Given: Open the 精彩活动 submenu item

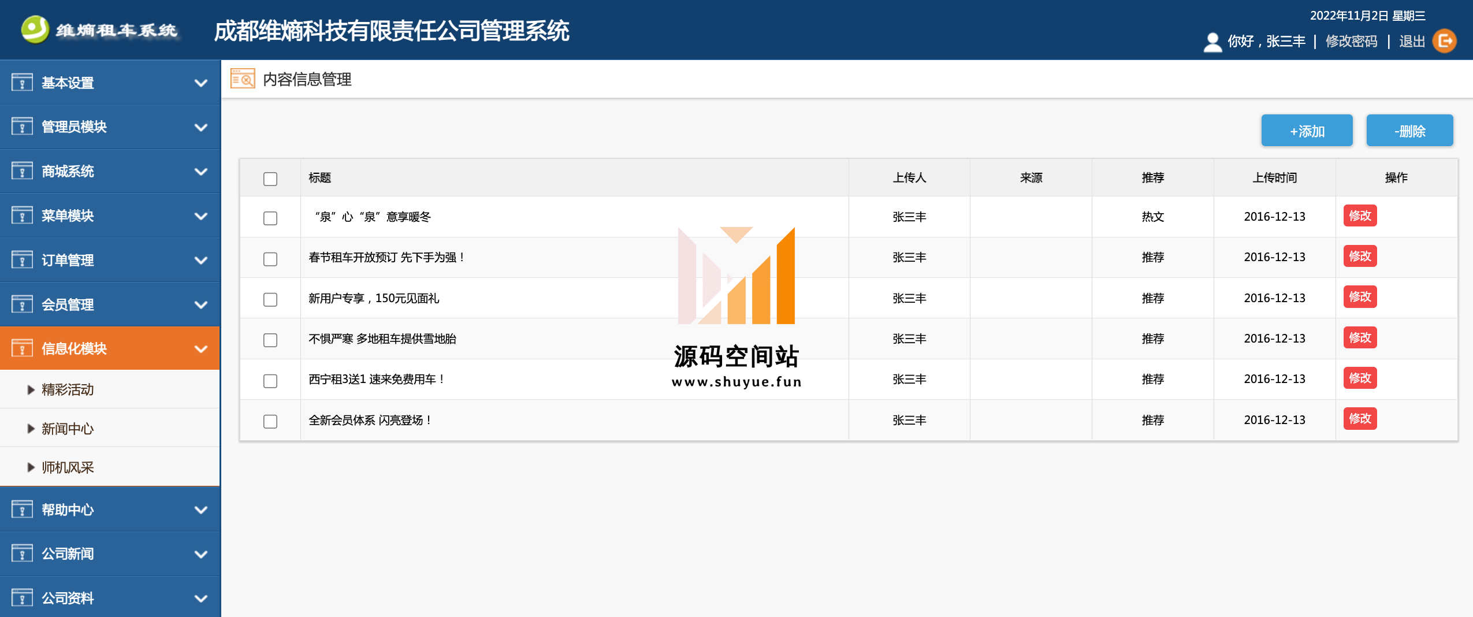Looking at the screenshot, I should pos(110,389).
